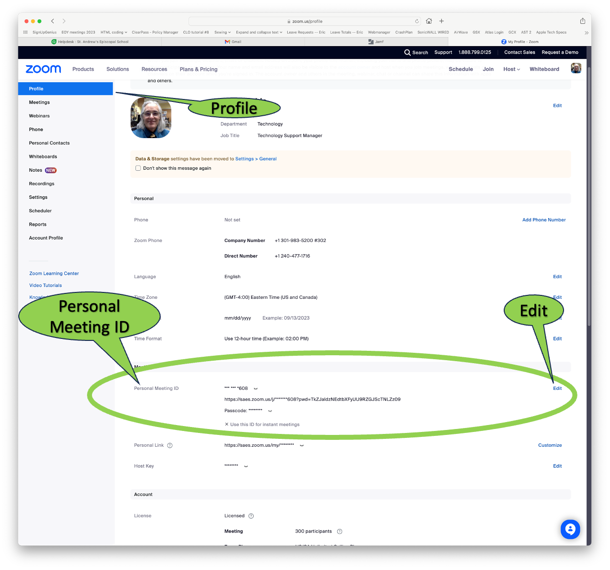
Task: Customize the Personal Link
Action: click(x=550, y=446)
